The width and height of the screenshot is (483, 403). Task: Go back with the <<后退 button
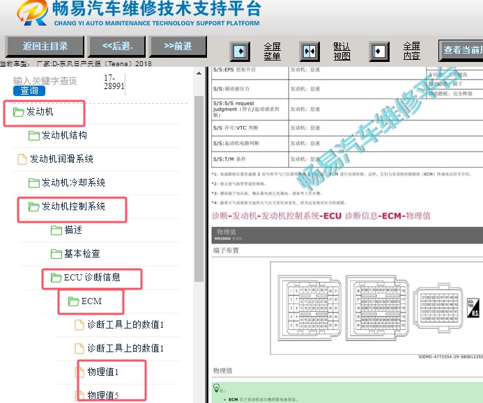tap(117, 46)
